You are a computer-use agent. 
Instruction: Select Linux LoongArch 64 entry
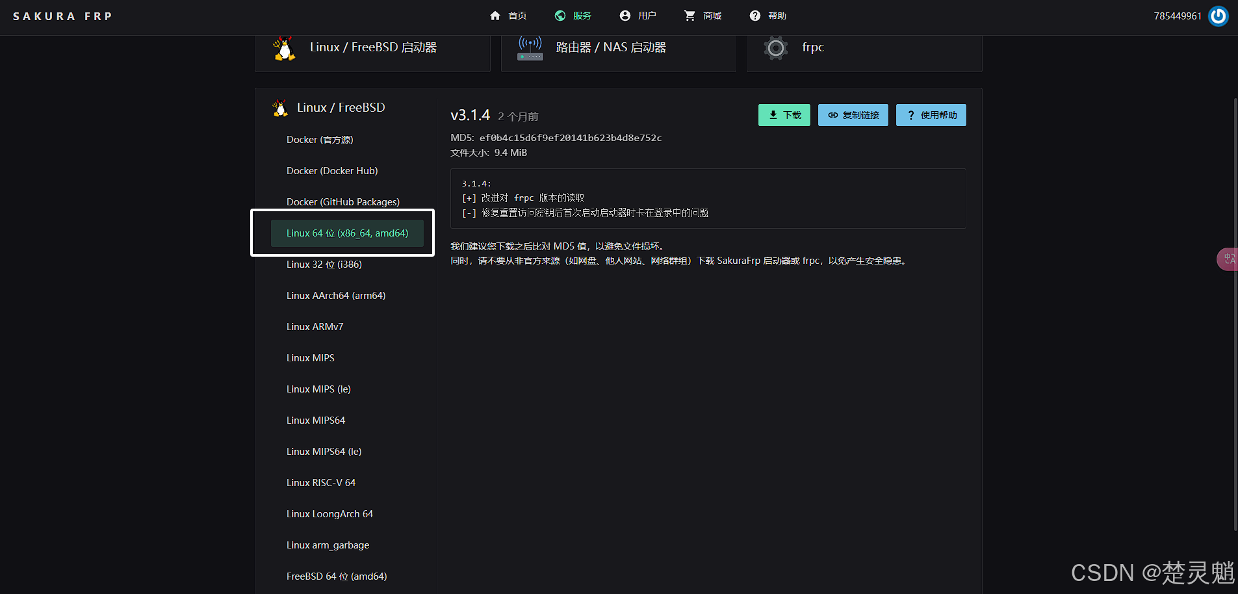pyautogui.click(x=347, y=514)
